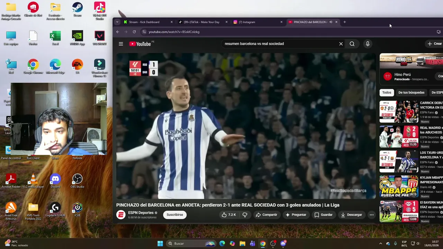Click the Compartir button
This screenshot has height=249, width=443.
266,215
